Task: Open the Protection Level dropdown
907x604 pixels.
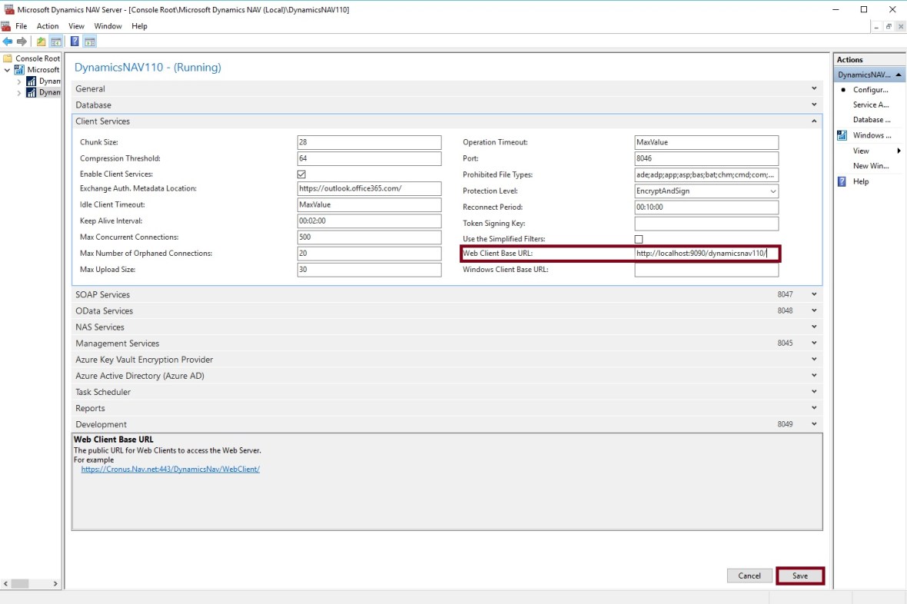Action: click(772, 191)
